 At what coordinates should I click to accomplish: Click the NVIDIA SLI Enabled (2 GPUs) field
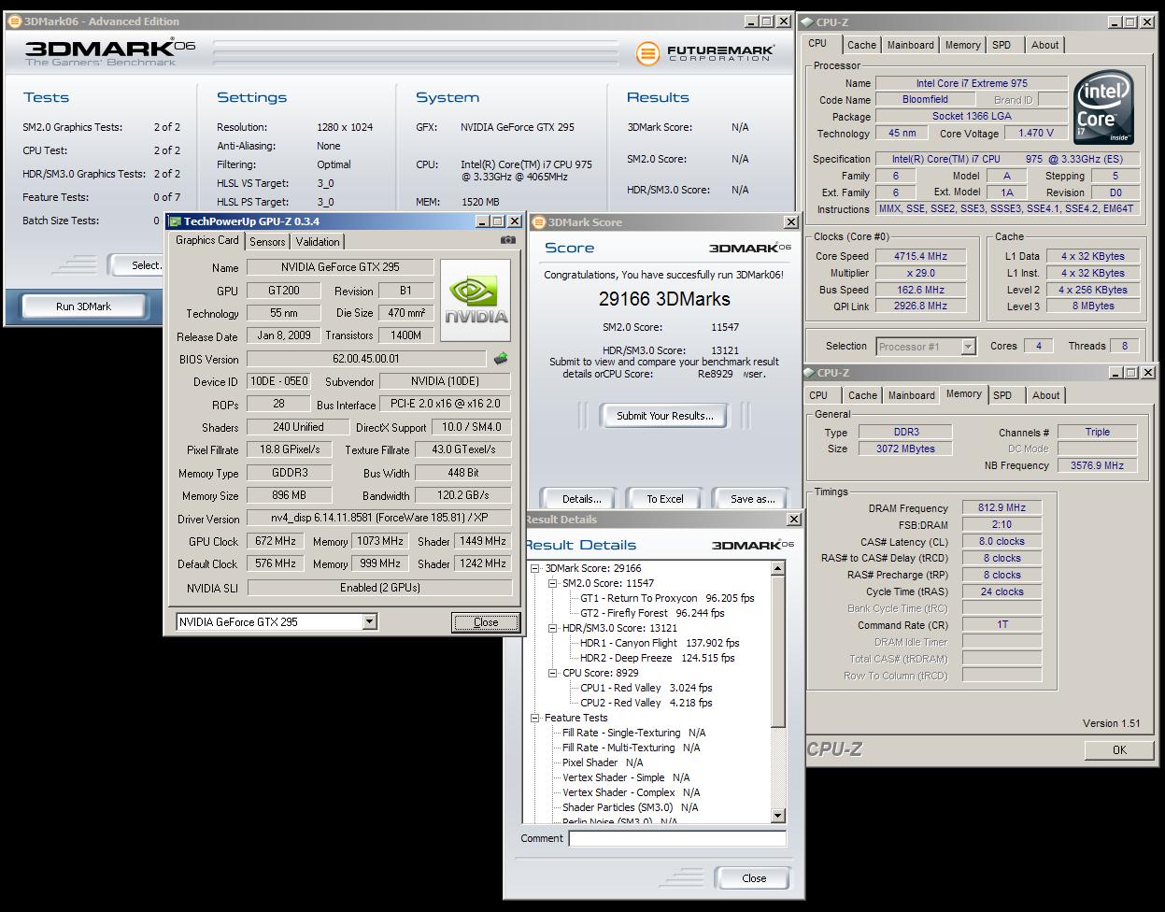click(x=379, y=588)
